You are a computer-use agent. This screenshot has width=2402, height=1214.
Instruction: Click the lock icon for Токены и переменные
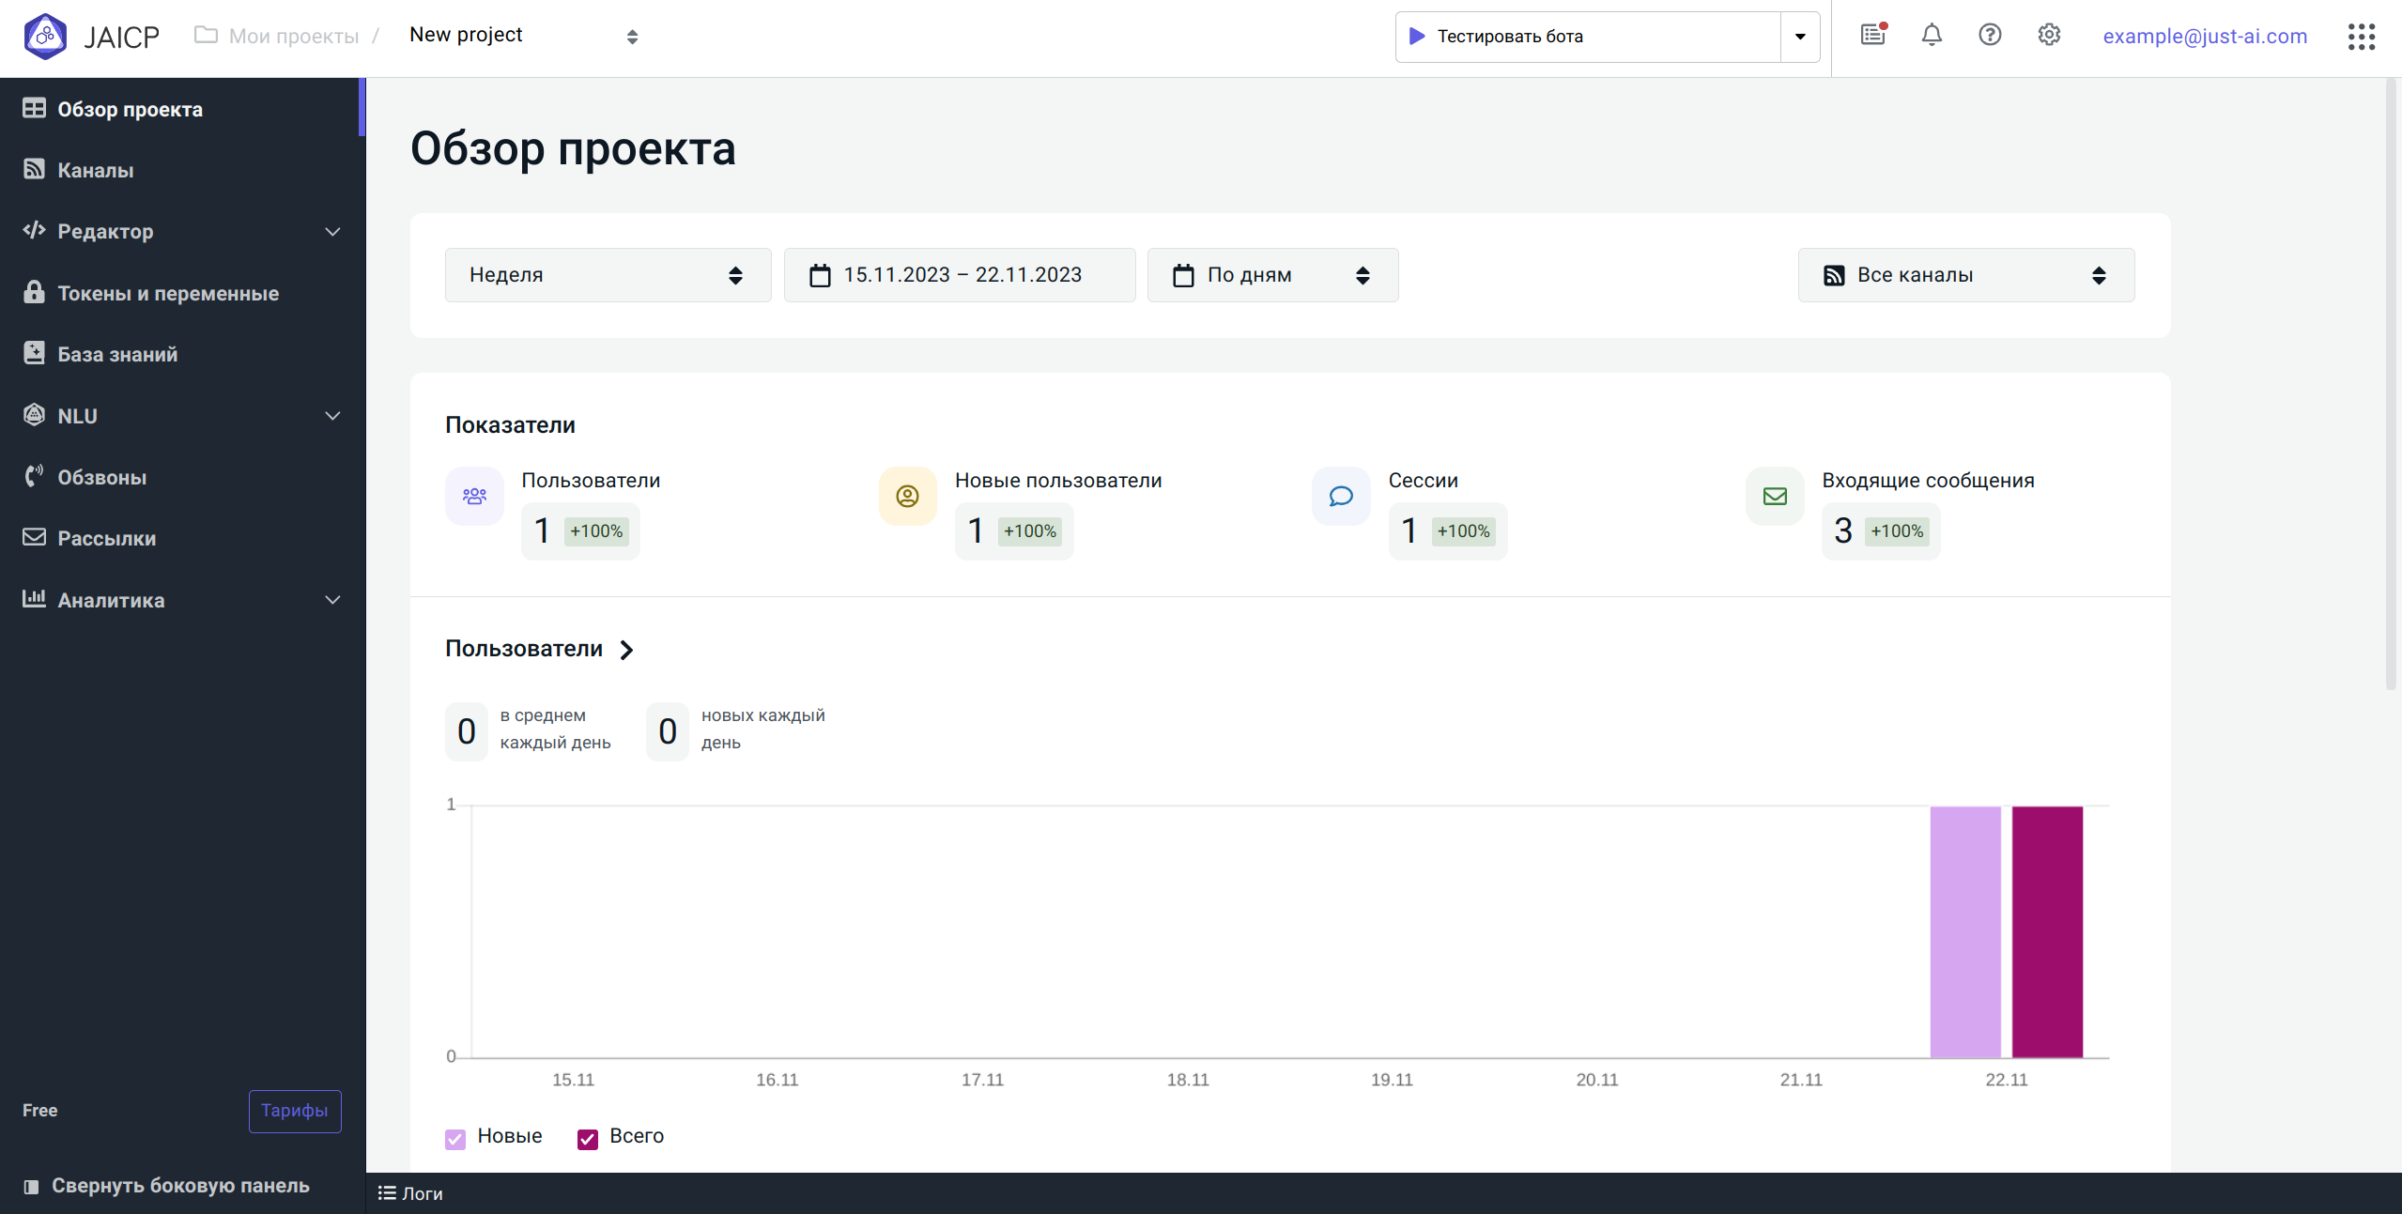(33, 292)
